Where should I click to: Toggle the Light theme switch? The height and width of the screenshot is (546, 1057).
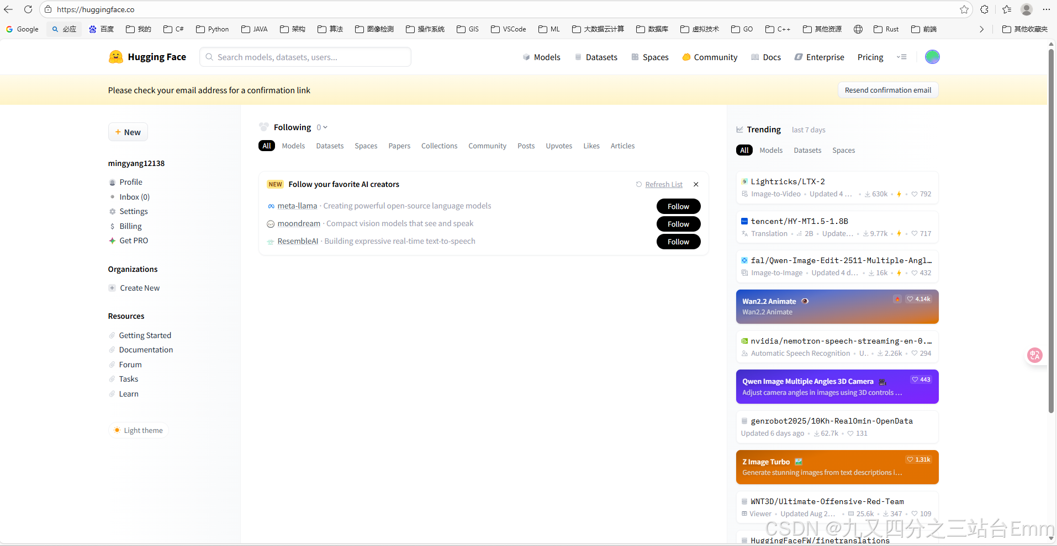point(139,430)
